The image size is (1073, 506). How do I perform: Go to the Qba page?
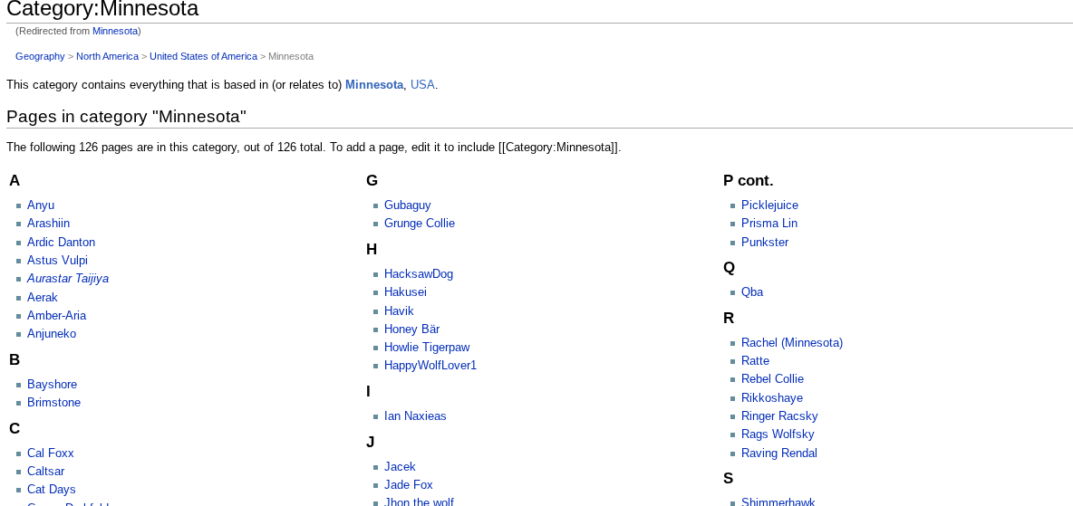tap(752, 292)
